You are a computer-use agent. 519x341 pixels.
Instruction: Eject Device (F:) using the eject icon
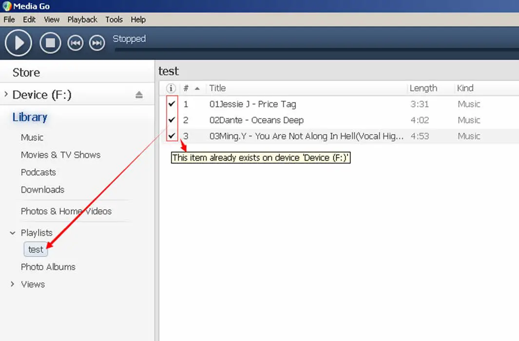[139, 95]
